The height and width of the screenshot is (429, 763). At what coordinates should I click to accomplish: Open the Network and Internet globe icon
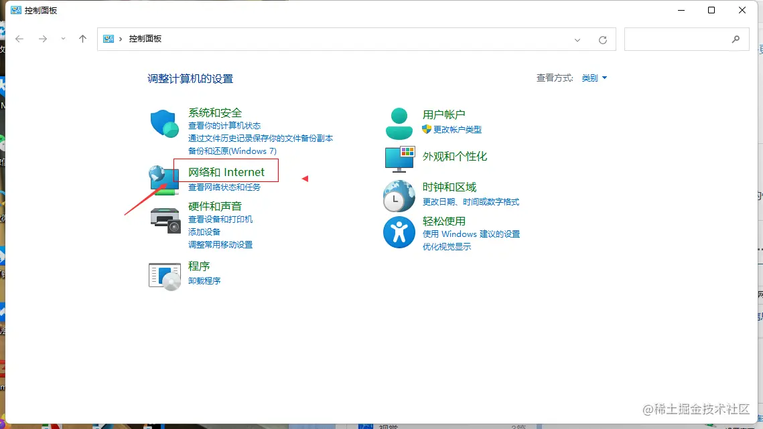163,180
